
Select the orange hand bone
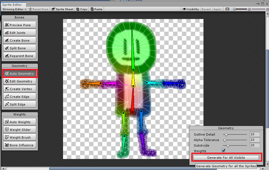(x=92, y=83)
